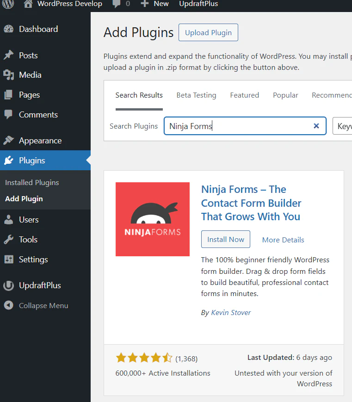Switch to Featured tab

(244, 95)
